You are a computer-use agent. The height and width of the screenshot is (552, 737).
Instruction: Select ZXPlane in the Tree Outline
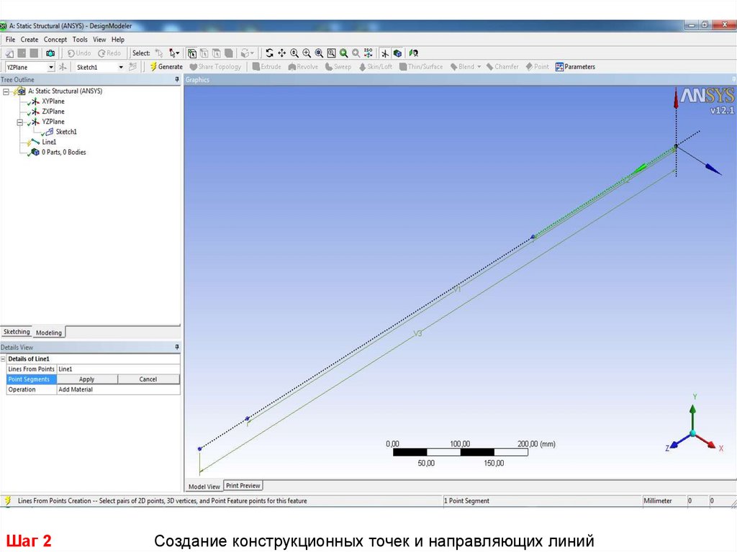pos(53,112)
